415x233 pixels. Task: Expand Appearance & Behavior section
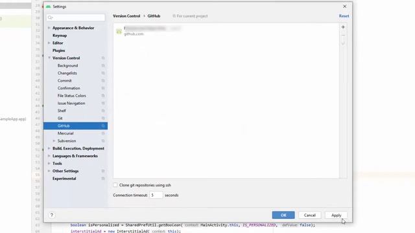coord(49,28)
